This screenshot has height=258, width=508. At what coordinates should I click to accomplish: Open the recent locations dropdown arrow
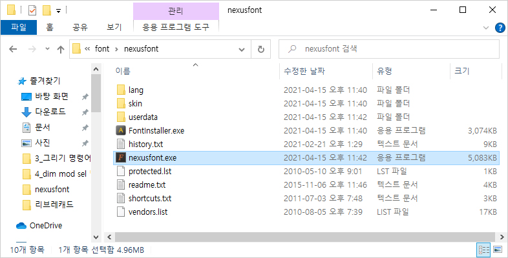click(x=47, y=49)
